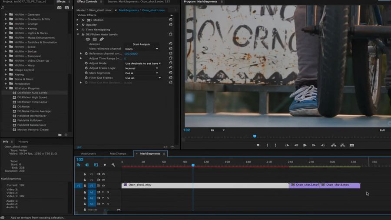This screenshot has height=220, width=391.
Task: Switch to the AutoLevels sequence tab
Action: point(88,153)
